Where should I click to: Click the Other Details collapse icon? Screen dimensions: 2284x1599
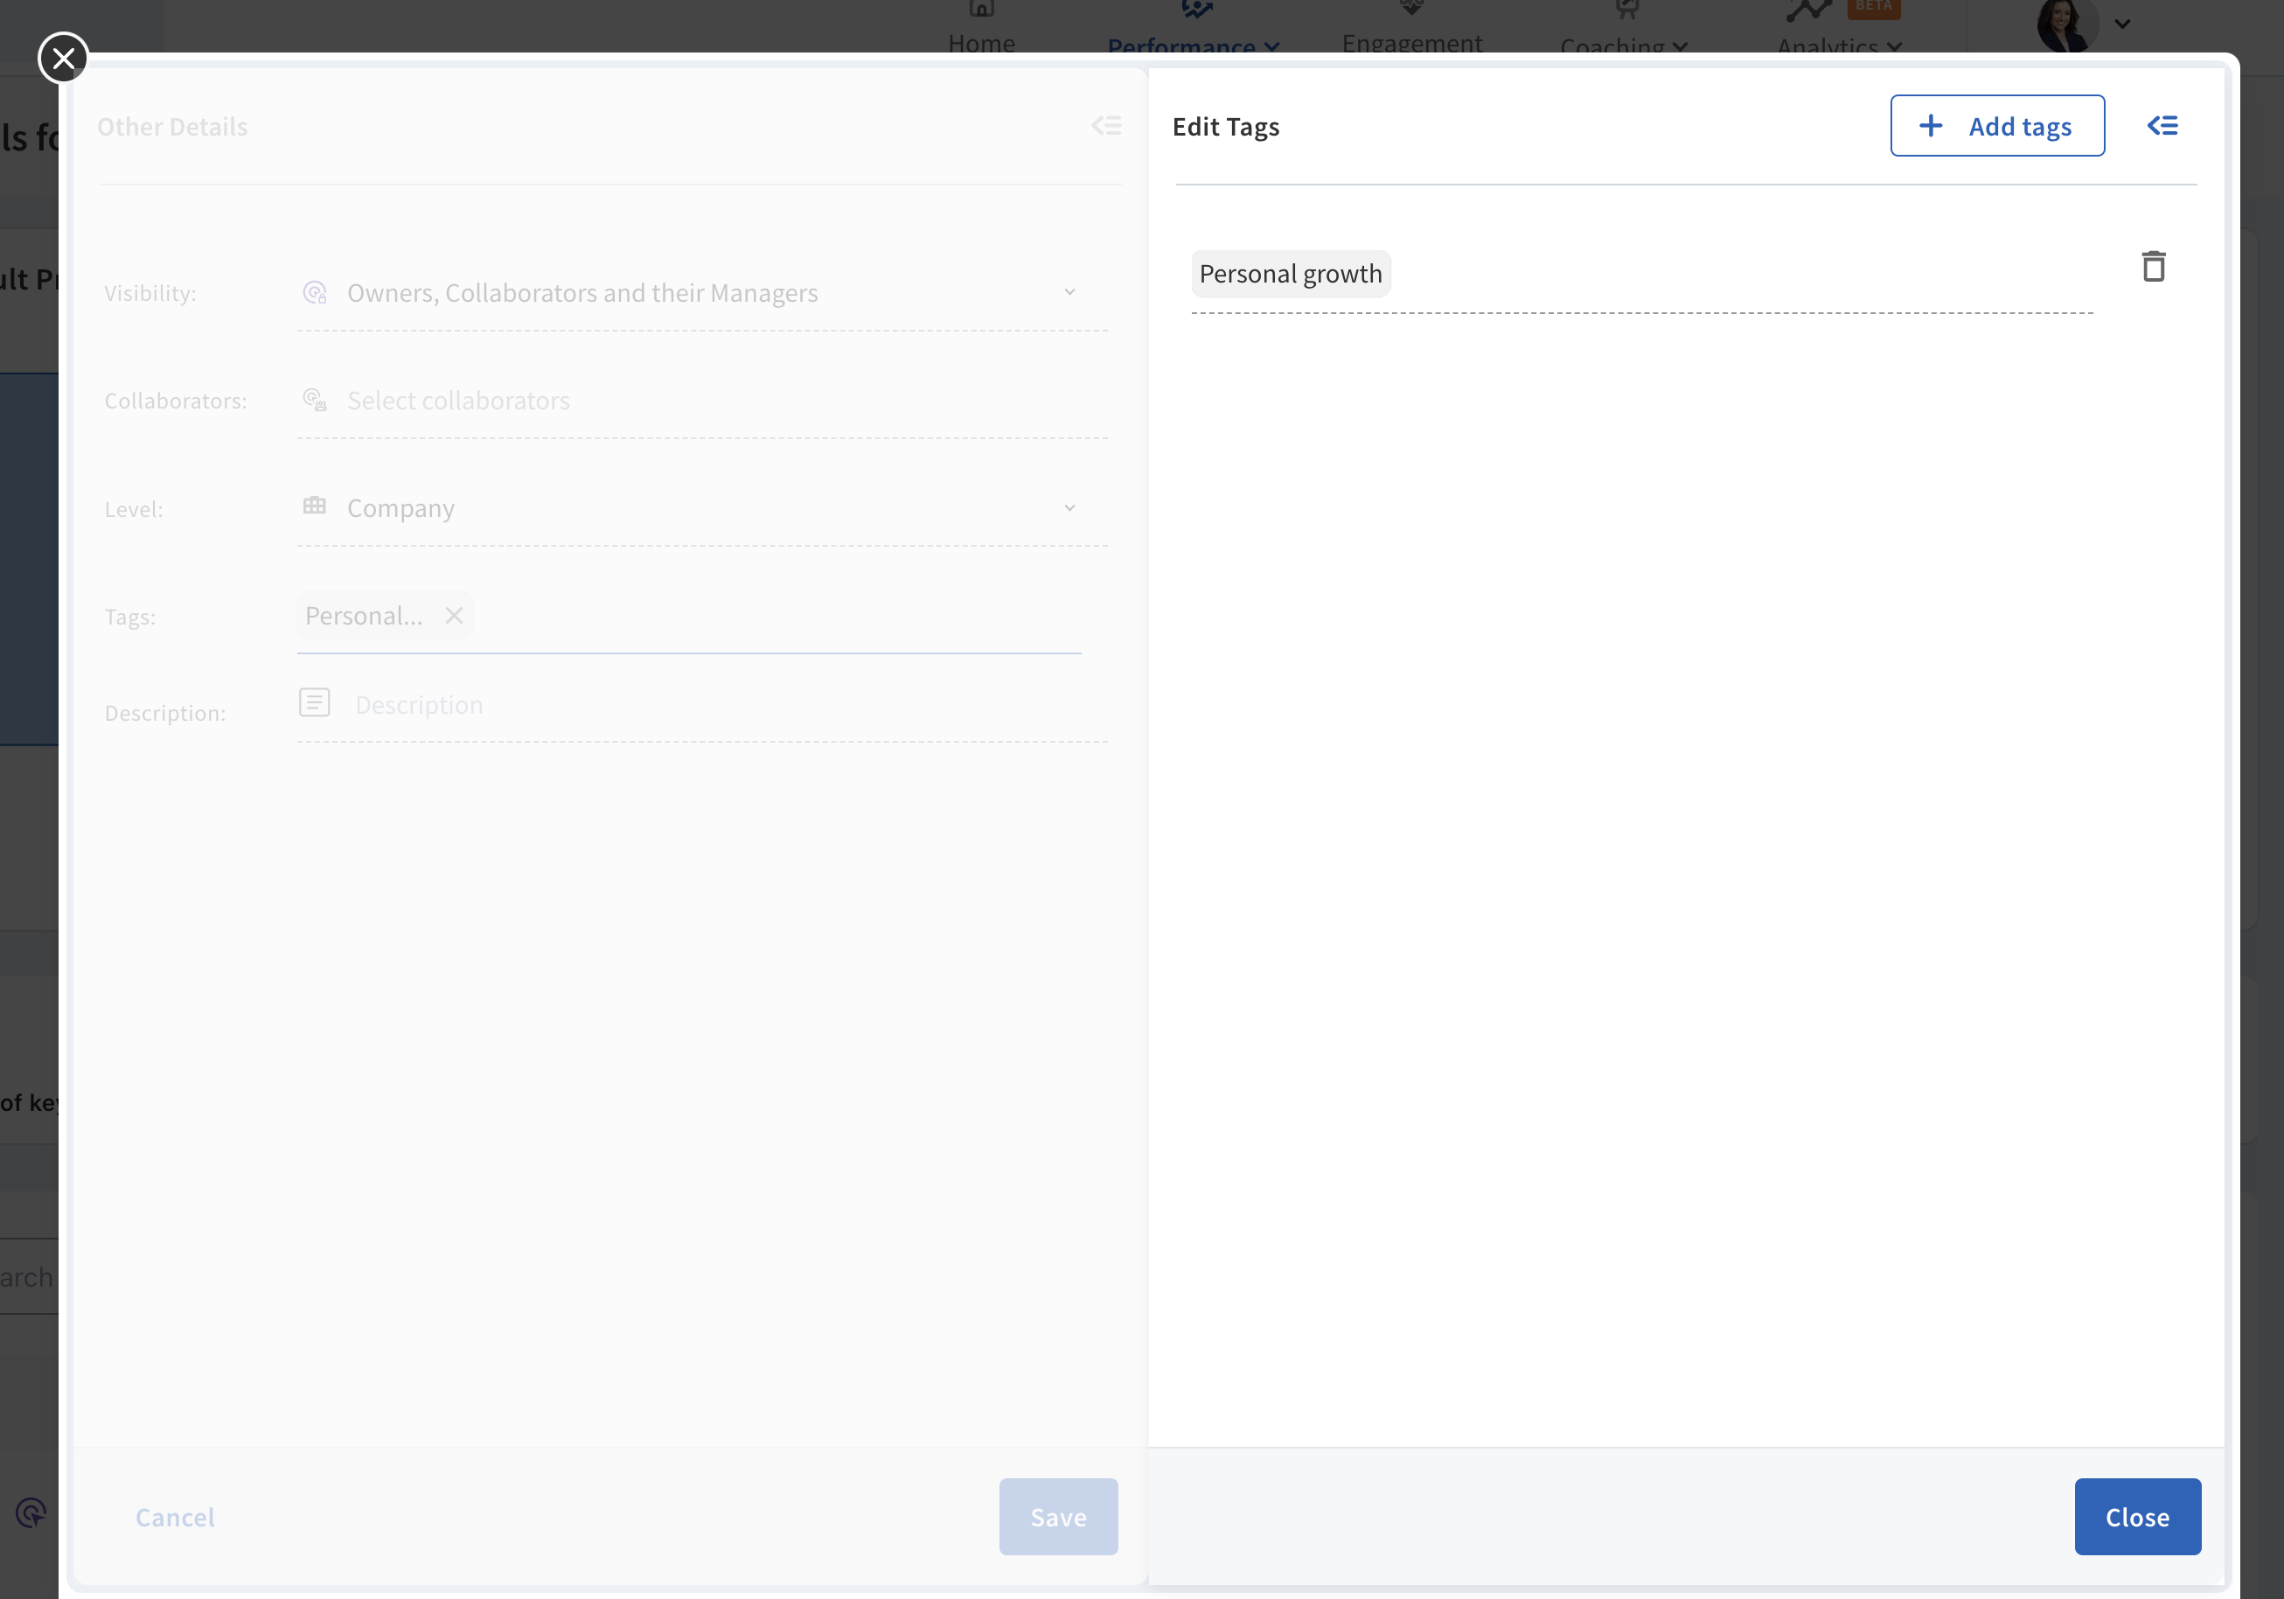point(1106,126)
